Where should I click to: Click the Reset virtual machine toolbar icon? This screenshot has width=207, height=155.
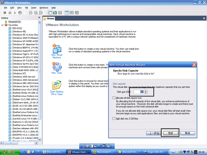pos(20,13)
